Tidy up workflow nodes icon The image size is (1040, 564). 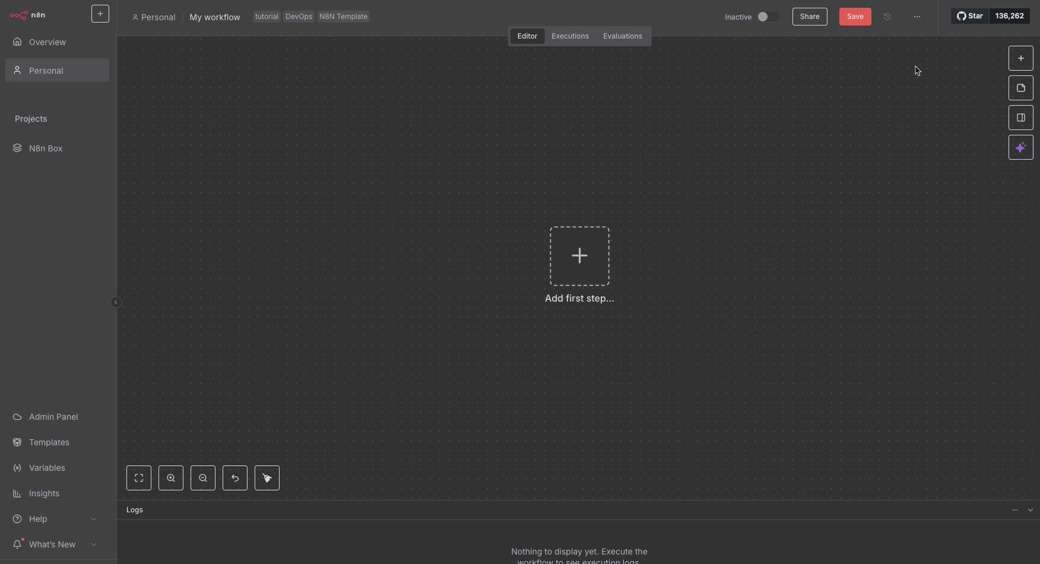coord(267,478)
